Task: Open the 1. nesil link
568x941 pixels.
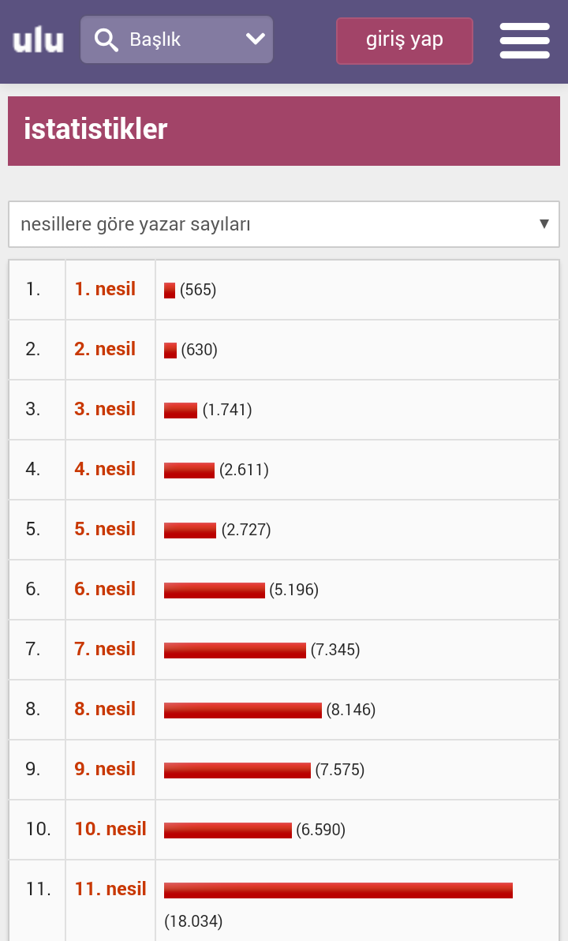Action: pyautogui.click(x=105, y=289)
